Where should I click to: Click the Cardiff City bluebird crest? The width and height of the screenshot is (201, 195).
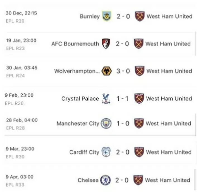pyautogui.click(x=106, y=152)
